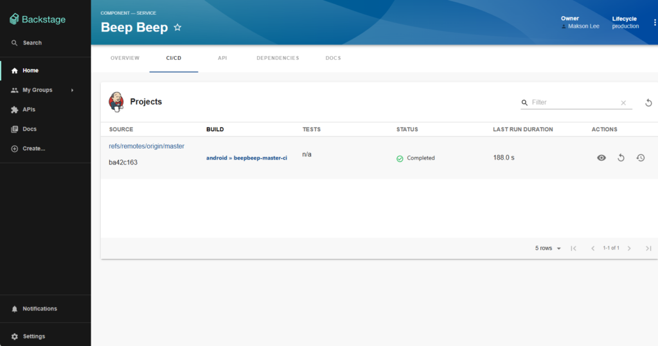Viewport: 658px width, 346px height.
Task: Switch to the Overview tab
Action: coord(125,58)
